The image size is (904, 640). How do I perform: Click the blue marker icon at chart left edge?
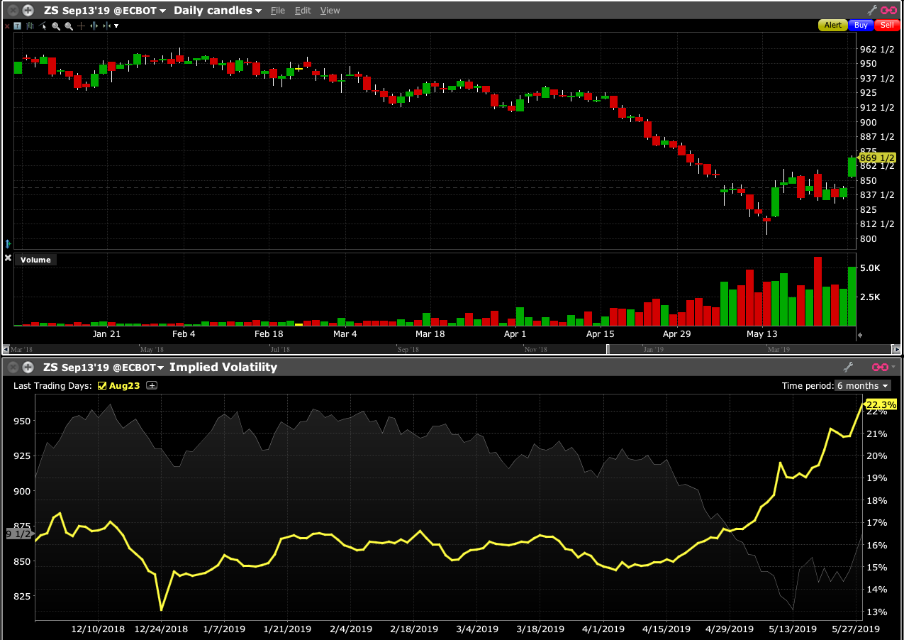pyautogui.click(x=8, y=243)
